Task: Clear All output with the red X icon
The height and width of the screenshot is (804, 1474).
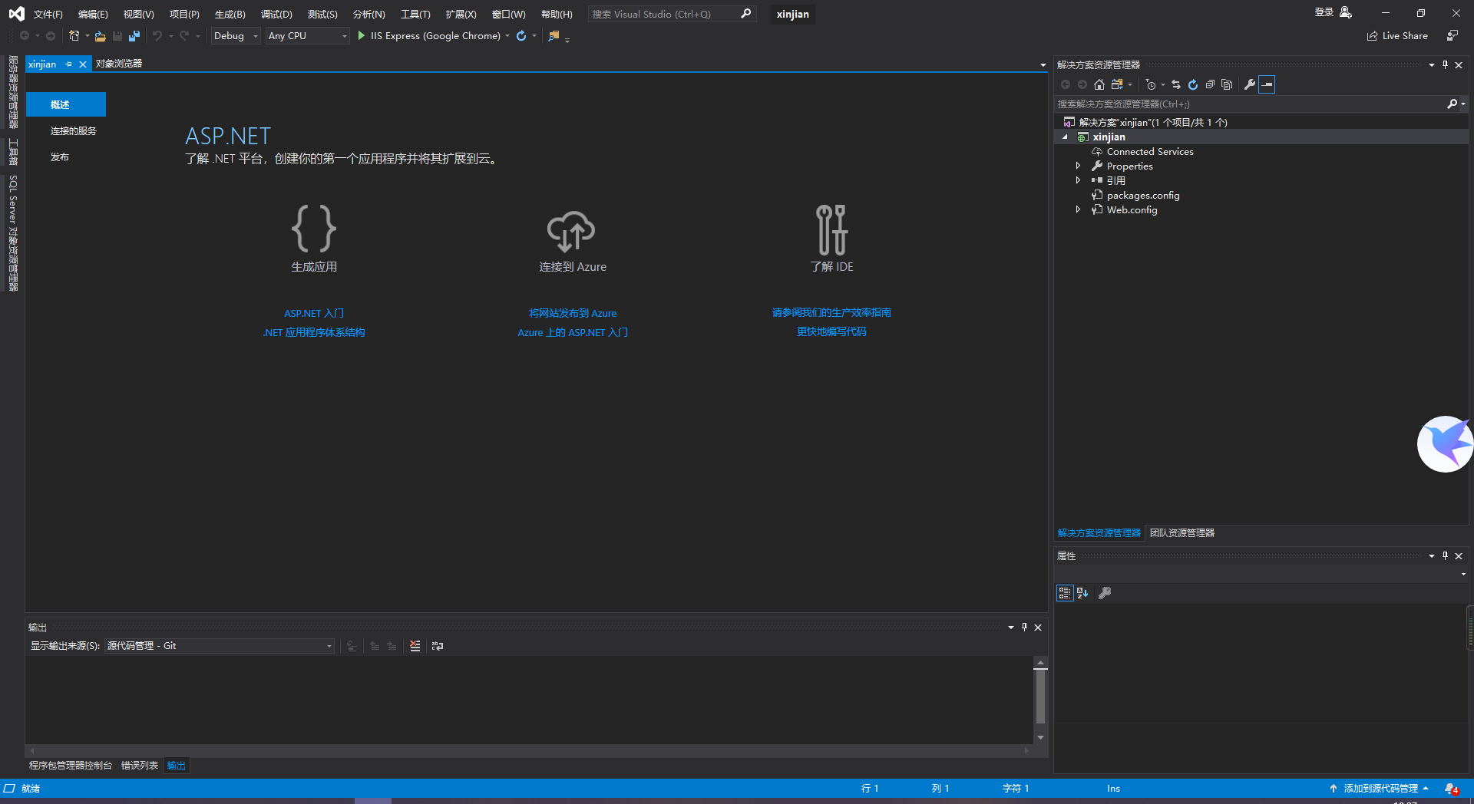Action: 415,646
